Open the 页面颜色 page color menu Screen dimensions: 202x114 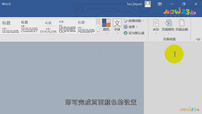pos(168,27)
